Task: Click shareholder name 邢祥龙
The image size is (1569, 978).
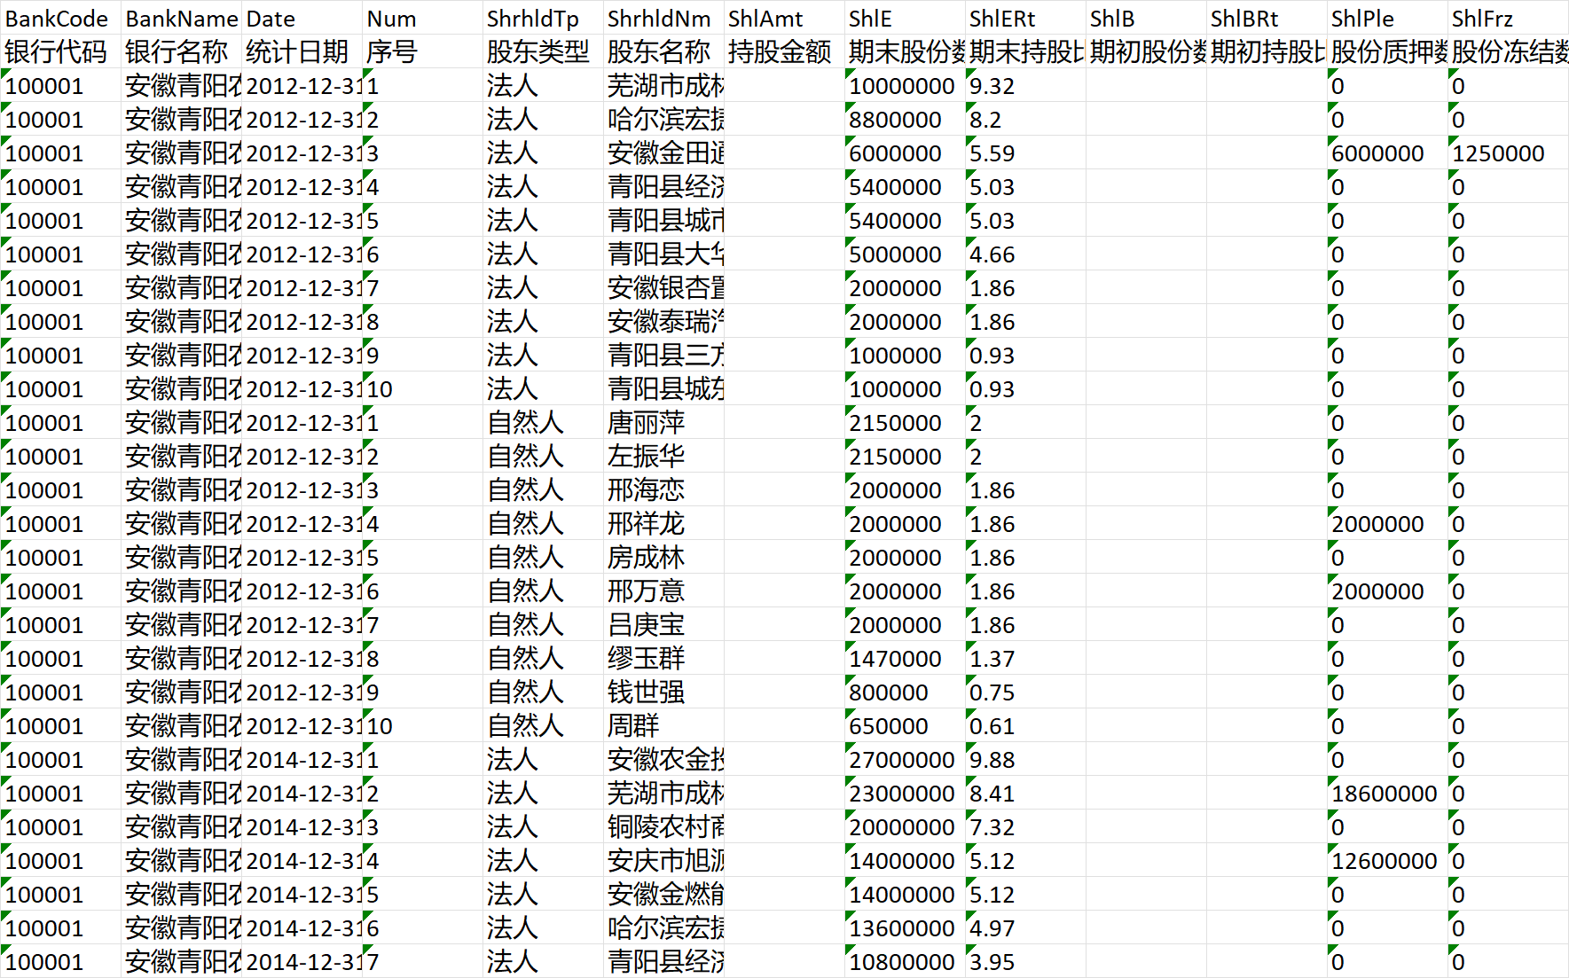Action: tap(663, 523)
